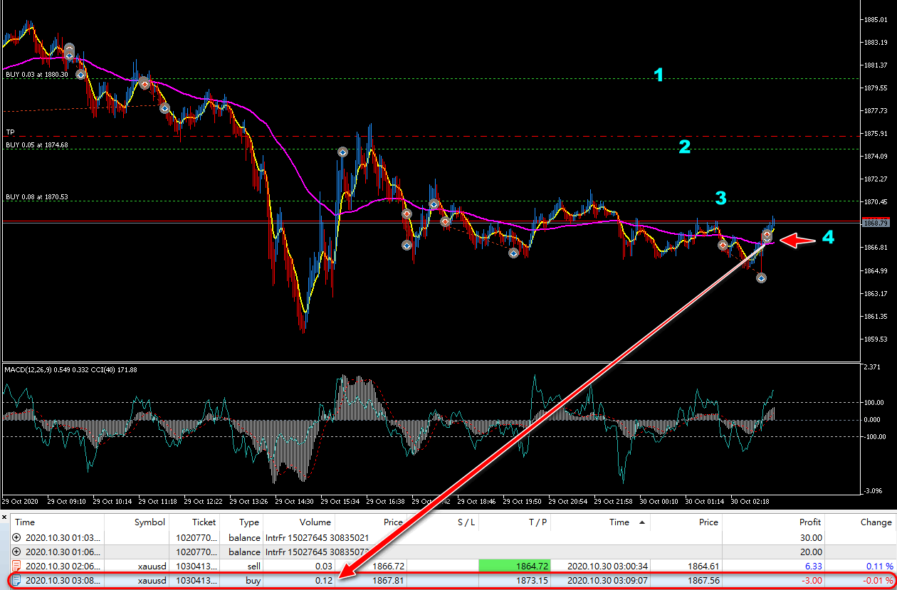Click green T/P cell 1864.72

point(515,566)
